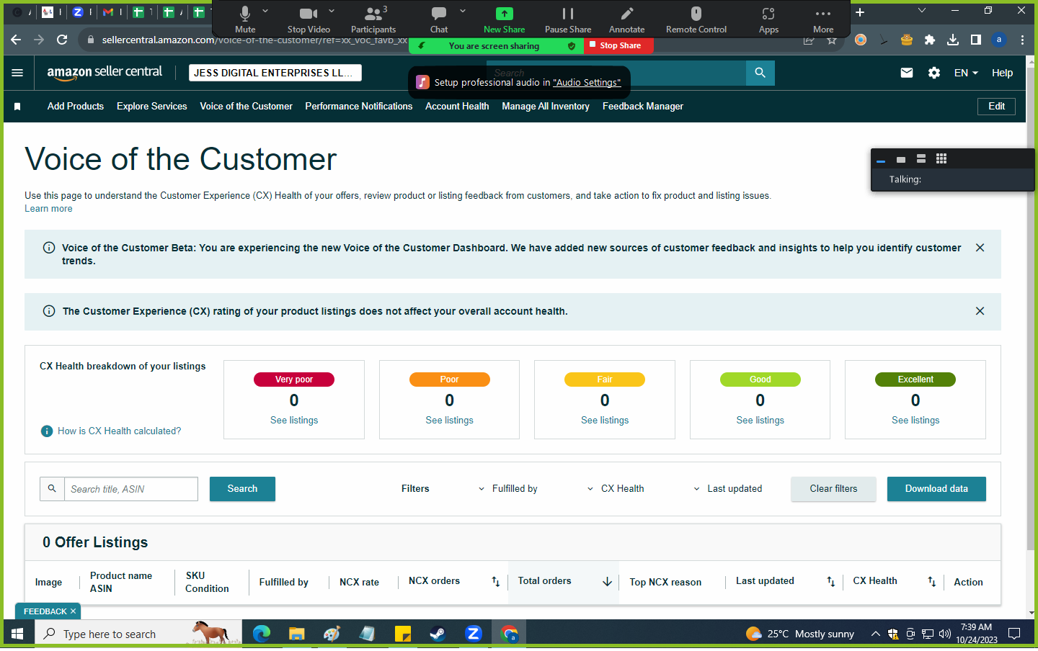Open Feedback Manager menu item
Image resolution: width=1038 pixels, height=651 pixels.
tap(643, 107)
